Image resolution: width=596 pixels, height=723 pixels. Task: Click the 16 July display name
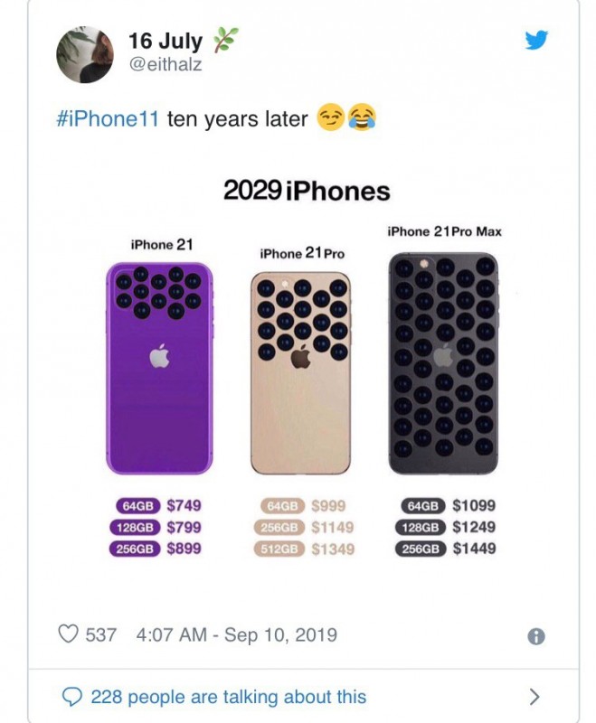(165, 42)
